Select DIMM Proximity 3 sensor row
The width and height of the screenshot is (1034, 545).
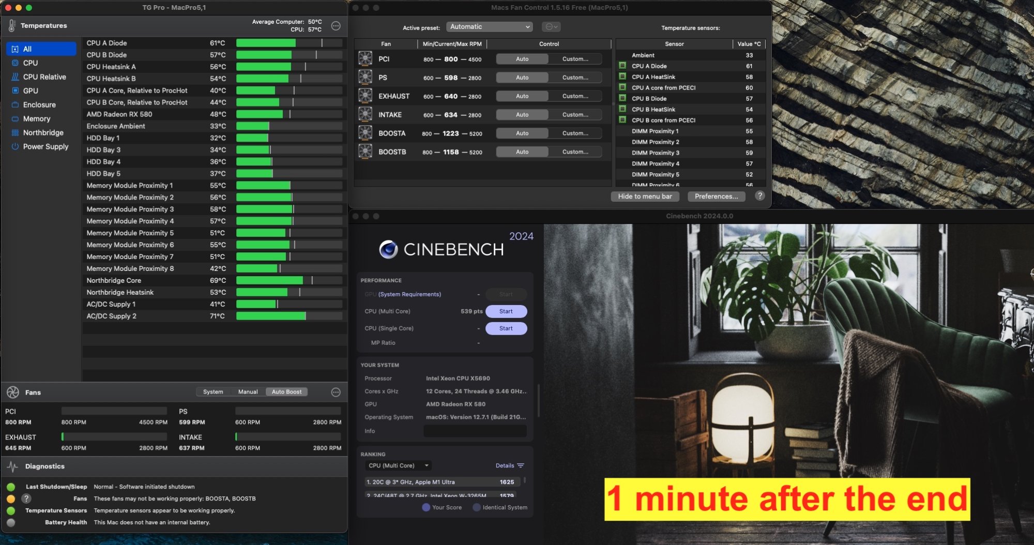tap(691, 153)
